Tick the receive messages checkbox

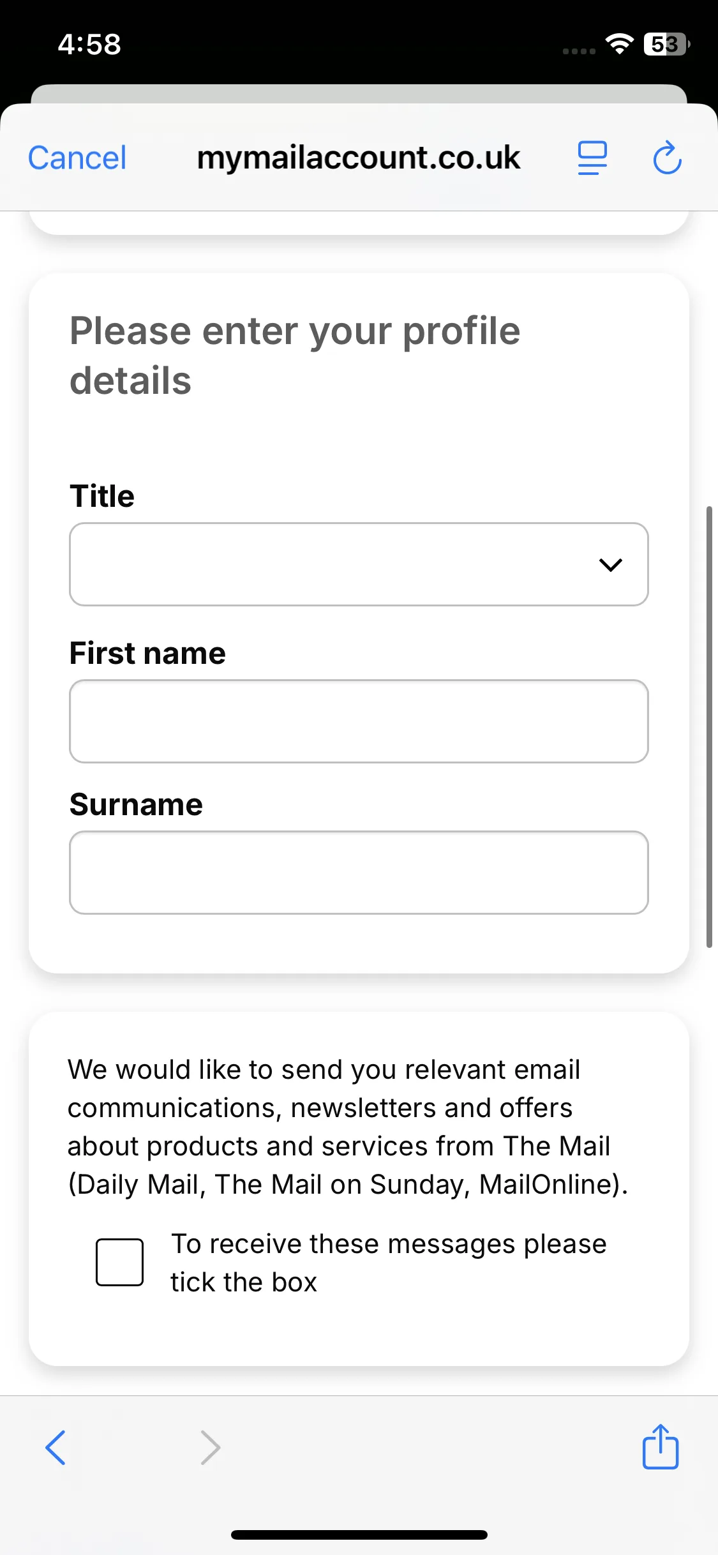[x=119, y=1262]
